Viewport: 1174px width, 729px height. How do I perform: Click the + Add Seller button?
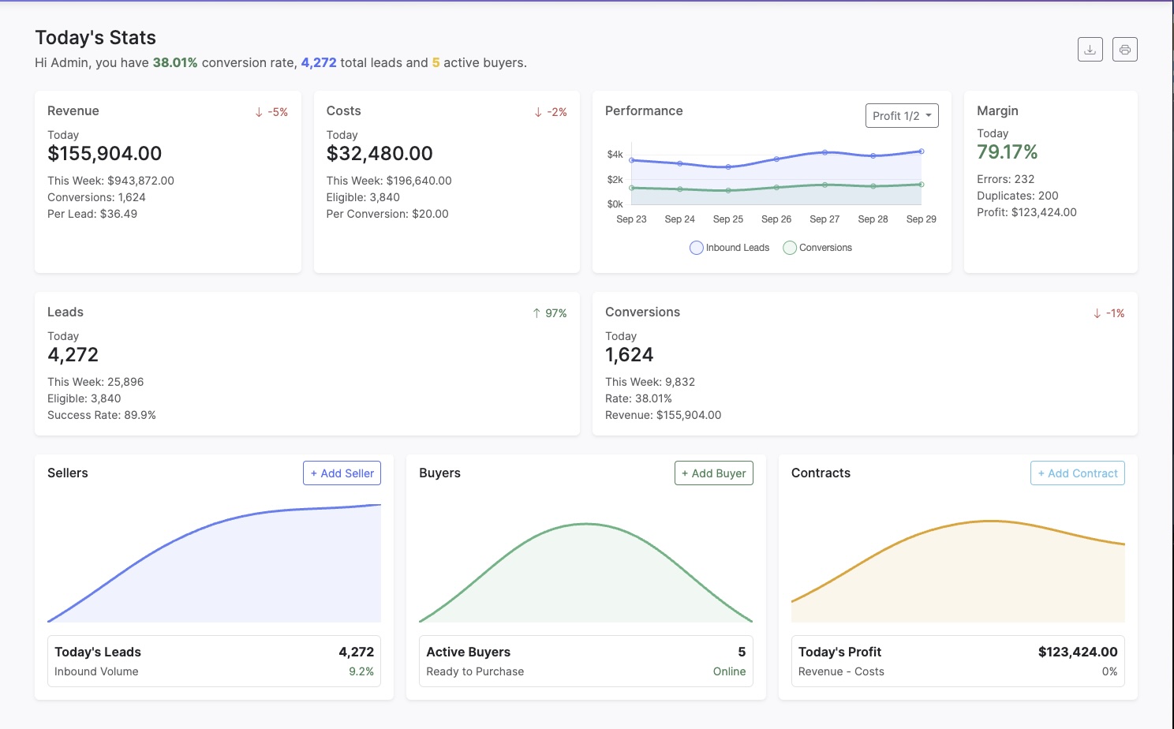coord(342,473)
